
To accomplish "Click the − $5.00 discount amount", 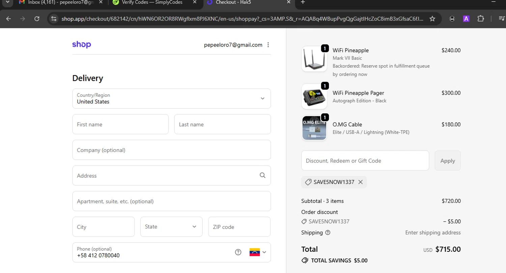I will tap(452, 221).
